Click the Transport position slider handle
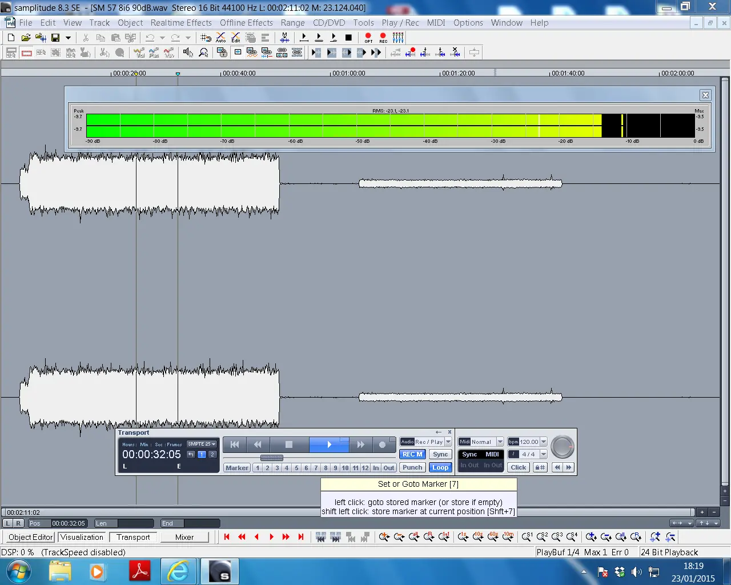Image resolution: width=731 pixels, height=585 pixels. click(272, 458)
